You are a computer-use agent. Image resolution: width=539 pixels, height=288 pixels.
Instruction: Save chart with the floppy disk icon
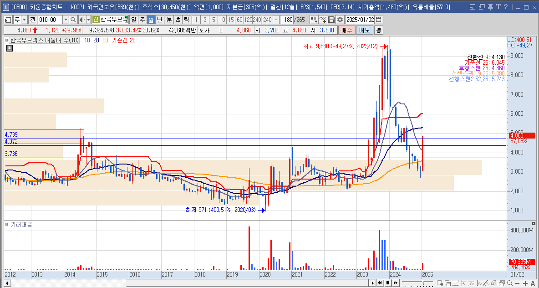[x=331, y=20]
